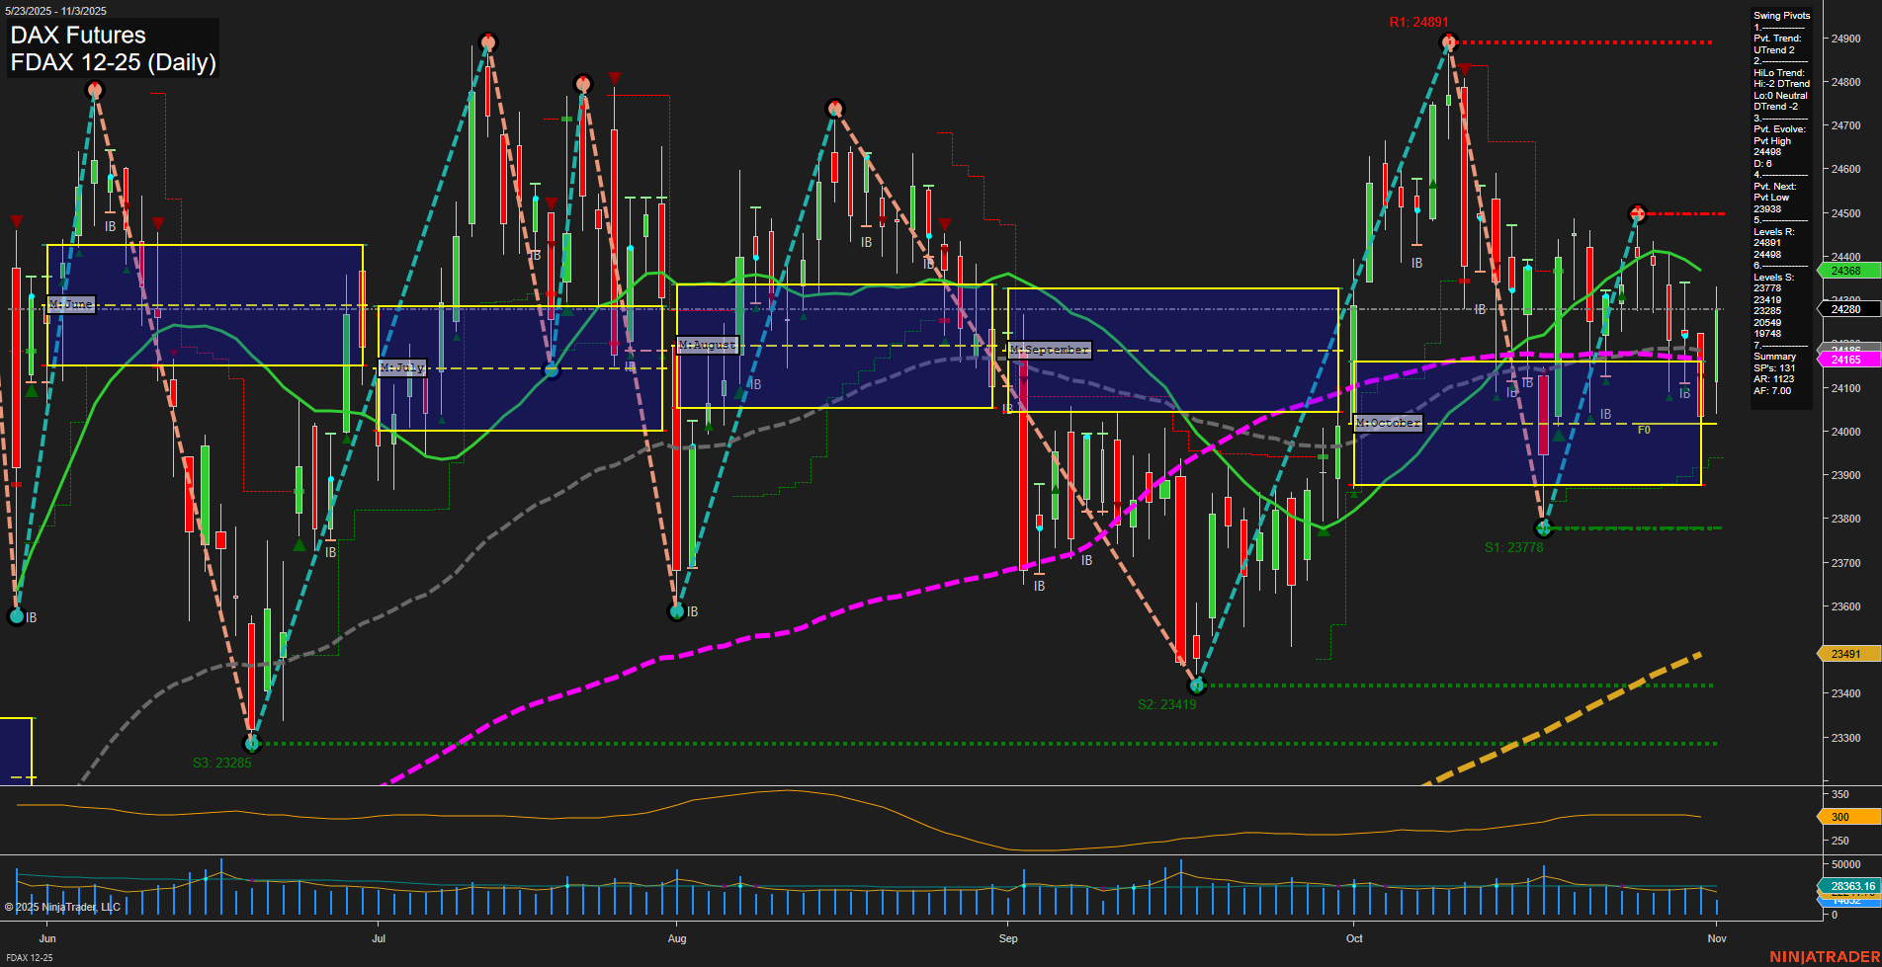Select the S2 23419 pivot low marker
This screenshot has height=967, width=1882.
pyautogui.click(x=1196, y=684)
